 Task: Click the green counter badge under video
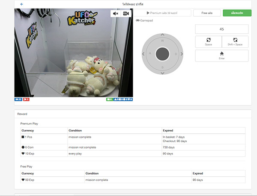click(110, 99)
